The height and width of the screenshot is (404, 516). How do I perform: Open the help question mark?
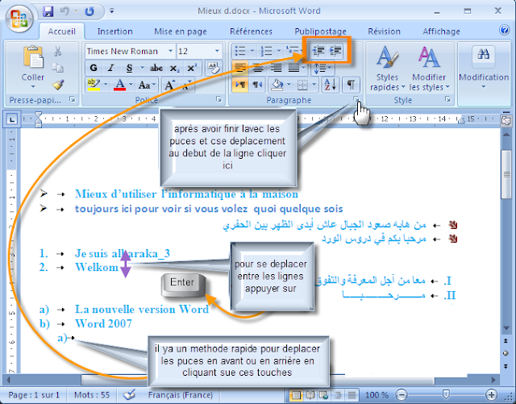(x=504, y=31)
